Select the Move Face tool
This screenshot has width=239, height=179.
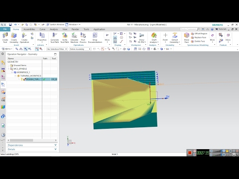tap(187, 37)
